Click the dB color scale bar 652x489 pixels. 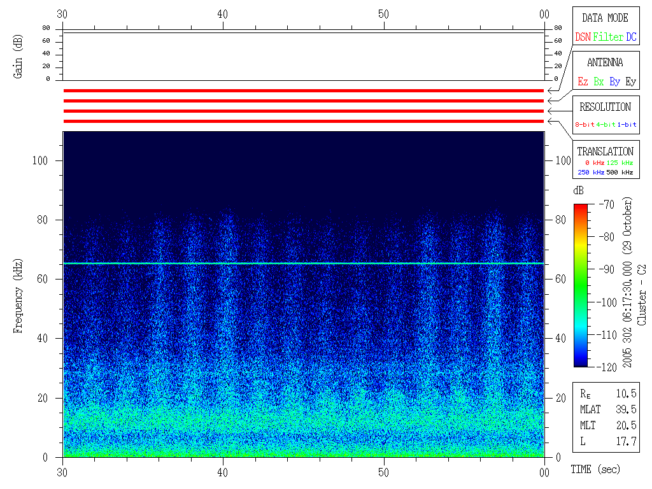580,285
